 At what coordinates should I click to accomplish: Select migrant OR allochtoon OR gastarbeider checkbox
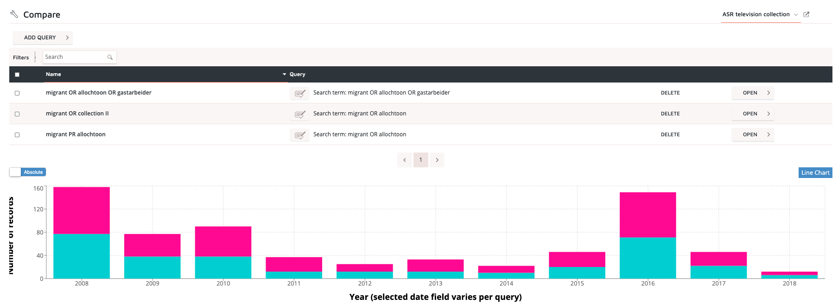(x=17, y=93)
